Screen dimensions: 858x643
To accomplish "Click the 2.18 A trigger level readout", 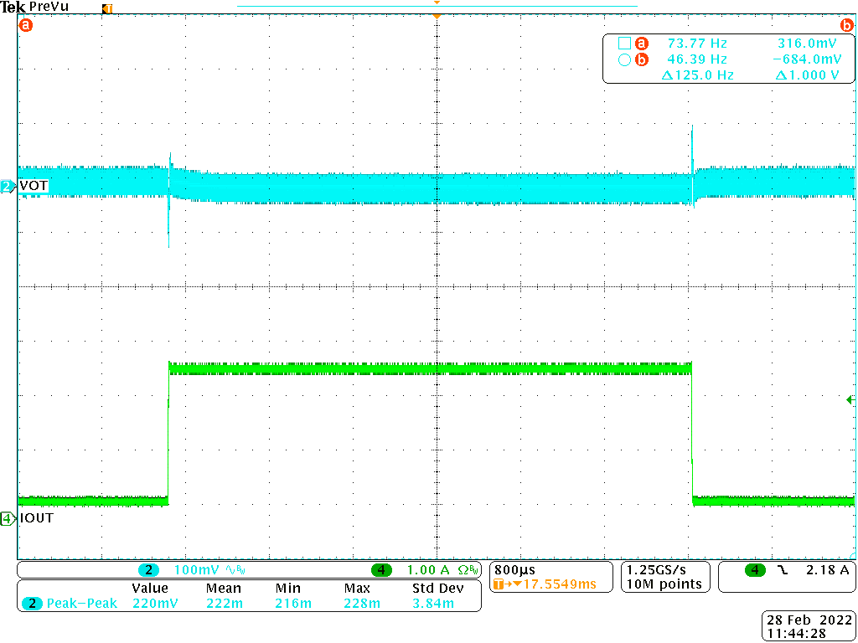I will [827, 570].
